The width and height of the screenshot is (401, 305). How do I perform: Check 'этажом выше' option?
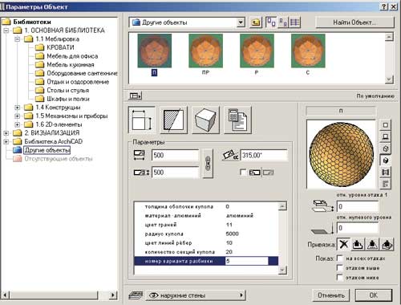click(x=340, y=268)
